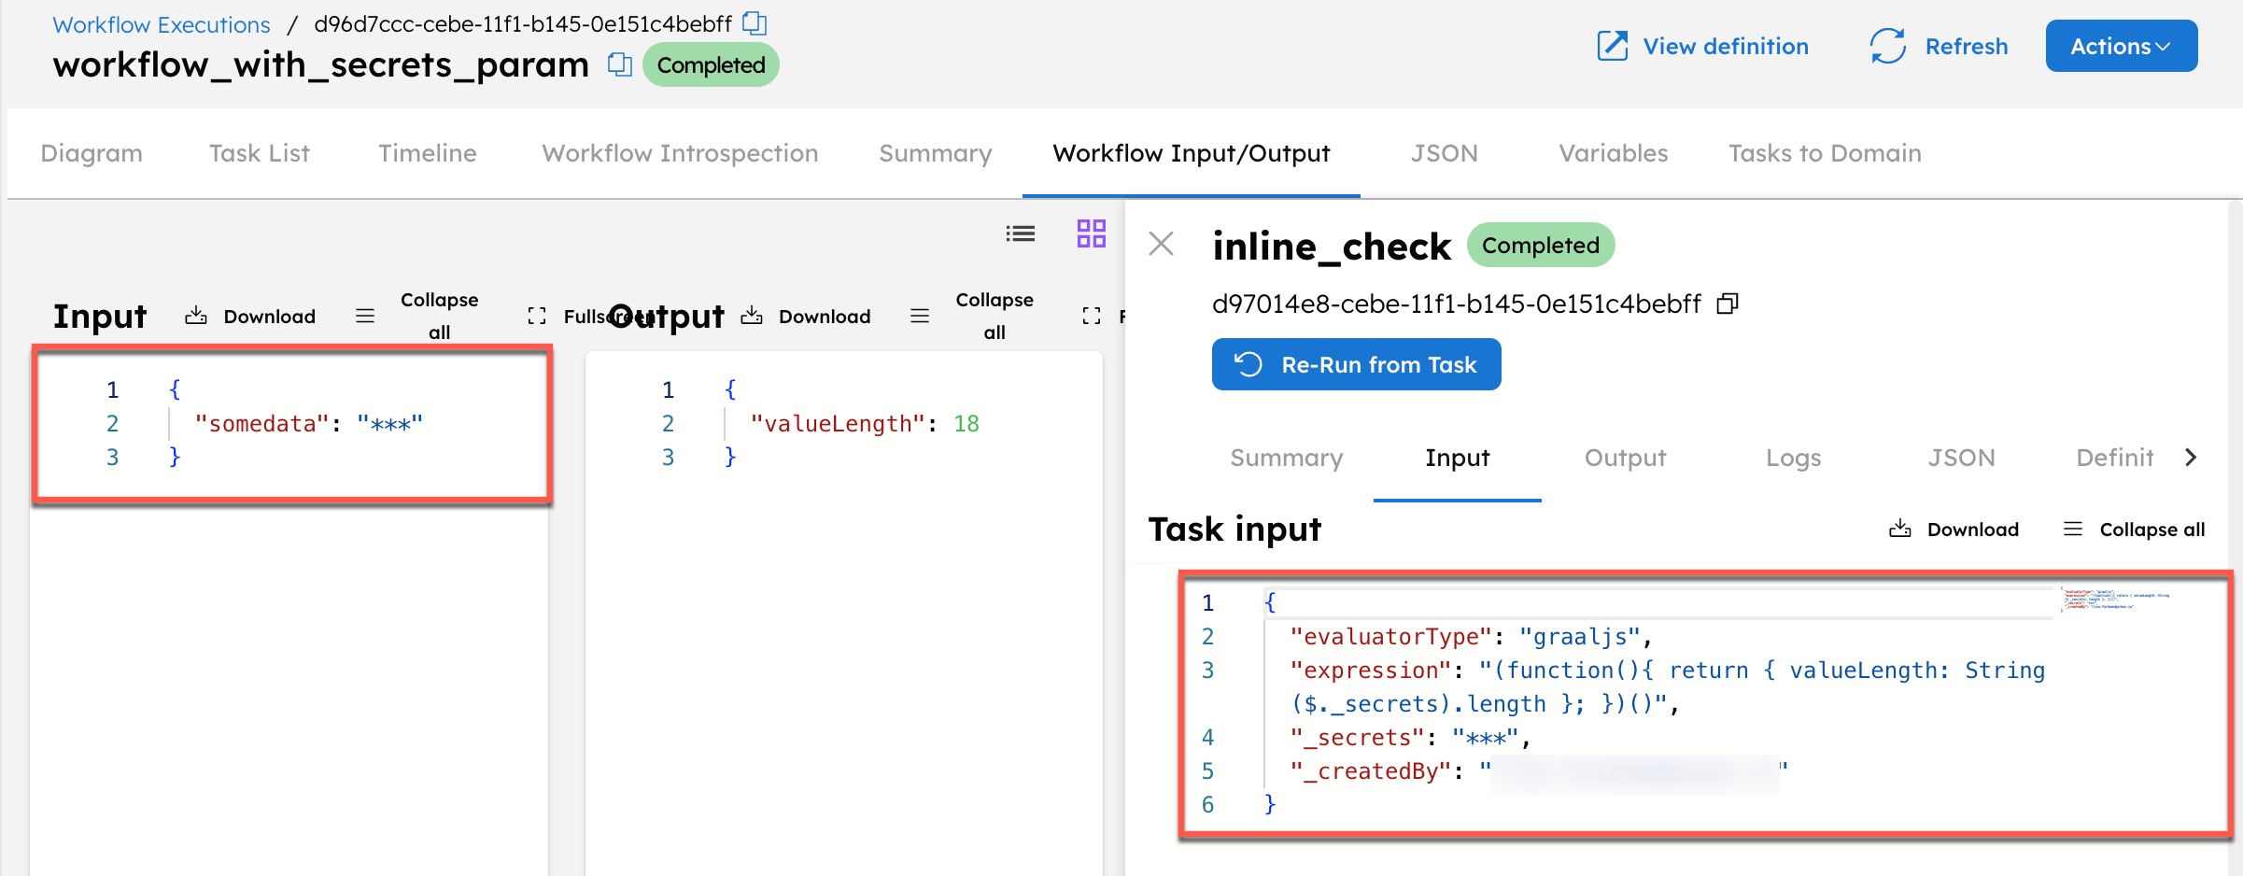2243x876 pixels.
Task: Expand more task tabs with right chevron
Action: click(x=2190, y=458)
